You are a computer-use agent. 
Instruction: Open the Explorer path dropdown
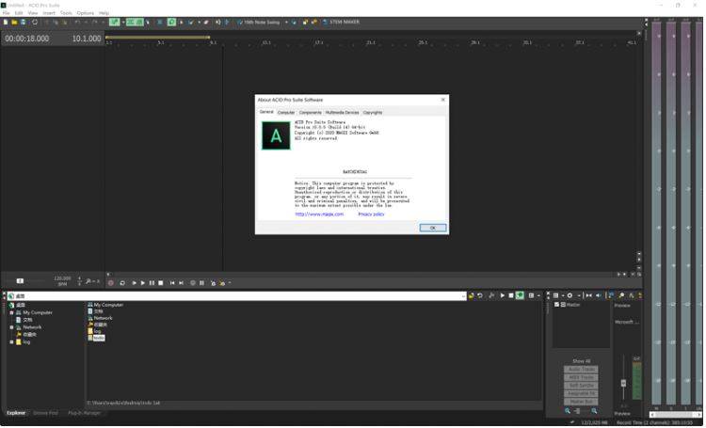(463, 295)
